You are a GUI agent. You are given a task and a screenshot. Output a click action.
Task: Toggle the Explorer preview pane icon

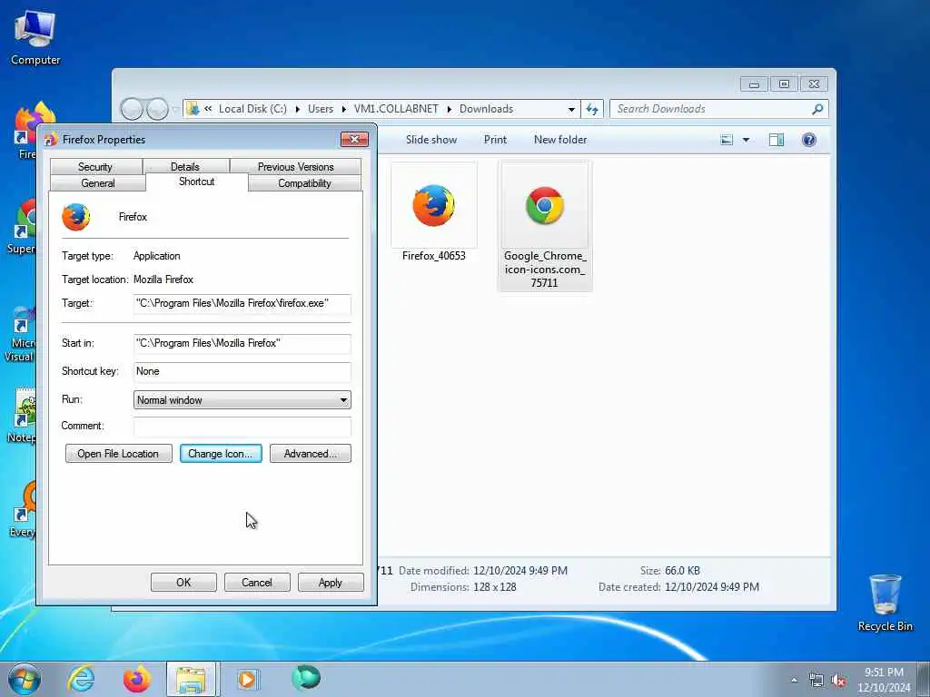coord(777,140)
